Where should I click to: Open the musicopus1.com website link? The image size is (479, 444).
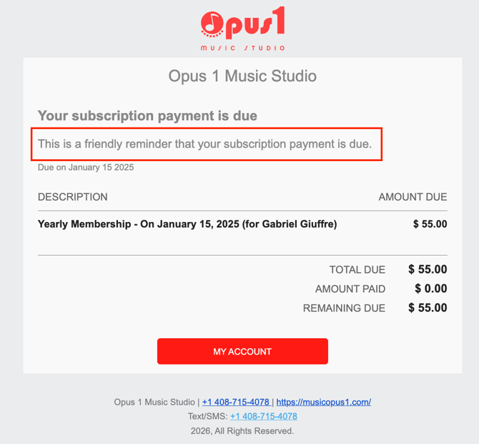click(323, 402)
